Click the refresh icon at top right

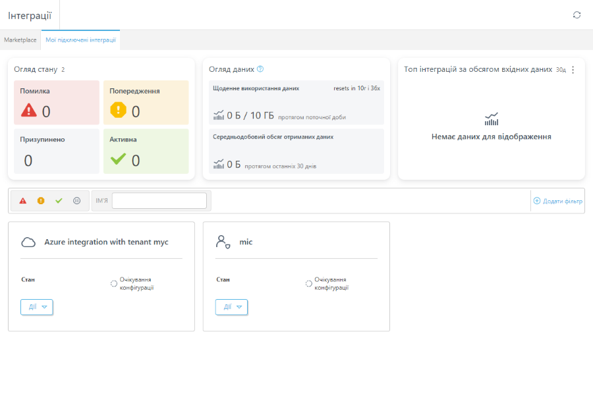(x=577, y=14)
